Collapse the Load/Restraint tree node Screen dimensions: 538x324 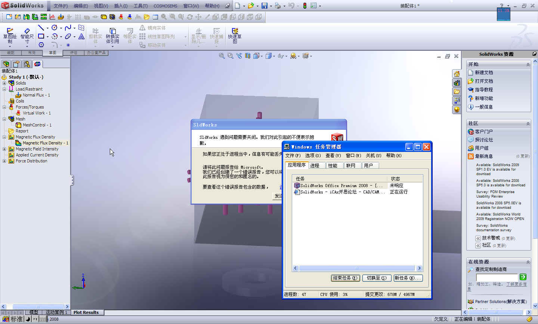(x=4, y=89)
